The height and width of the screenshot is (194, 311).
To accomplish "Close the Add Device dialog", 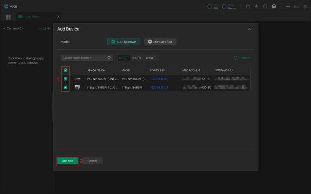I will coord(250,29).
